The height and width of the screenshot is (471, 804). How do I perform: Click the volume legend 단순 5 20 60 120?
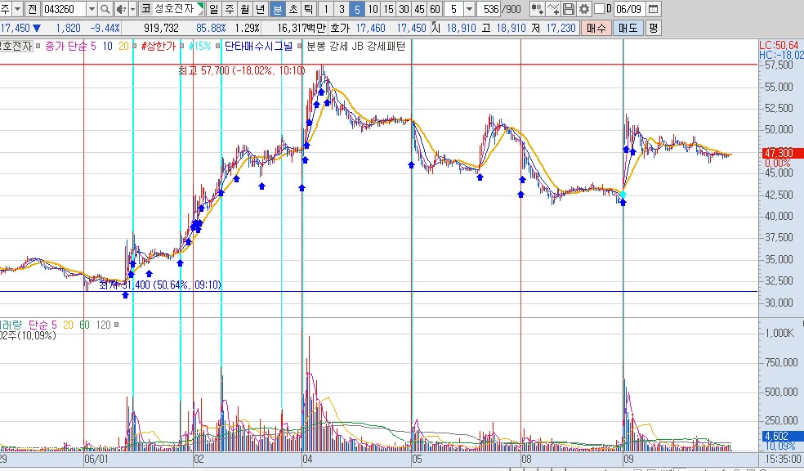(69, 325)
